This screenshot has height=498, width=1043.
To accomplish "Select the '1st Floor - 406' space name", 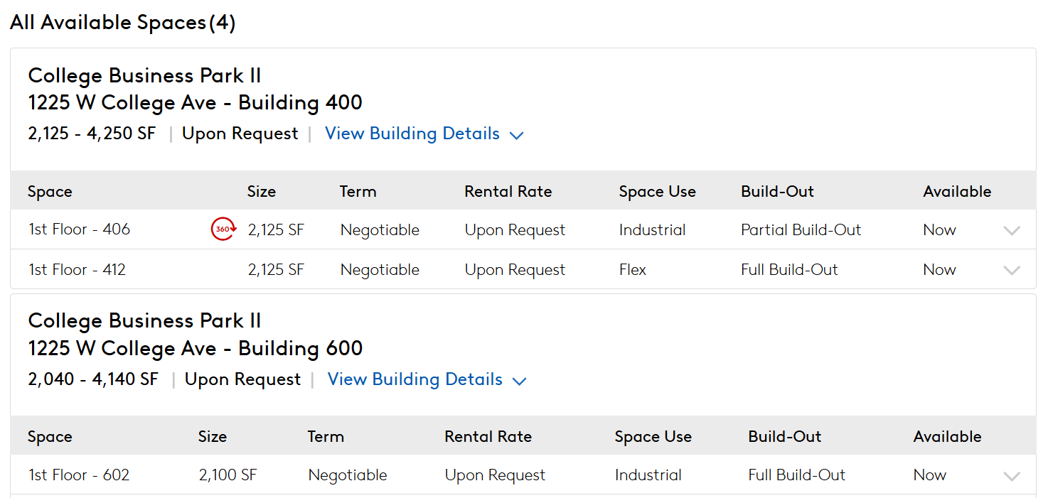I will click(80, 229).
